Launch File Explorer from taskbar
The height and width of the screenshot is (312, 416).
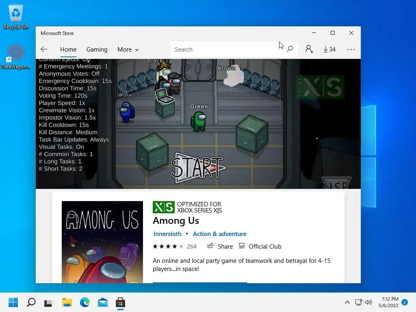[67, 302]
